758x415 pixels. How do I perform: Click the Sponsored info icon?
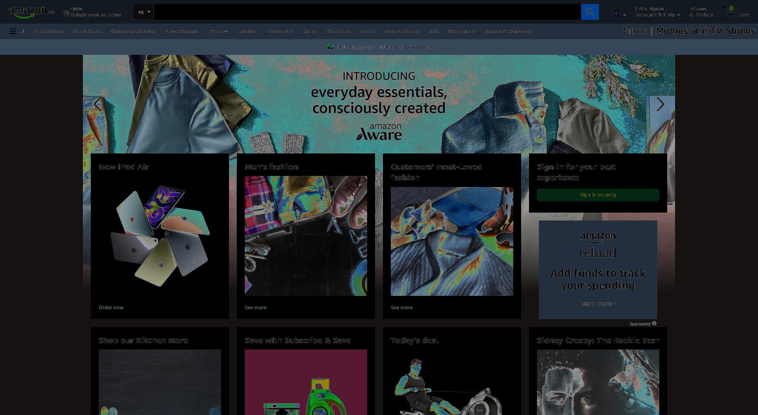654,323
